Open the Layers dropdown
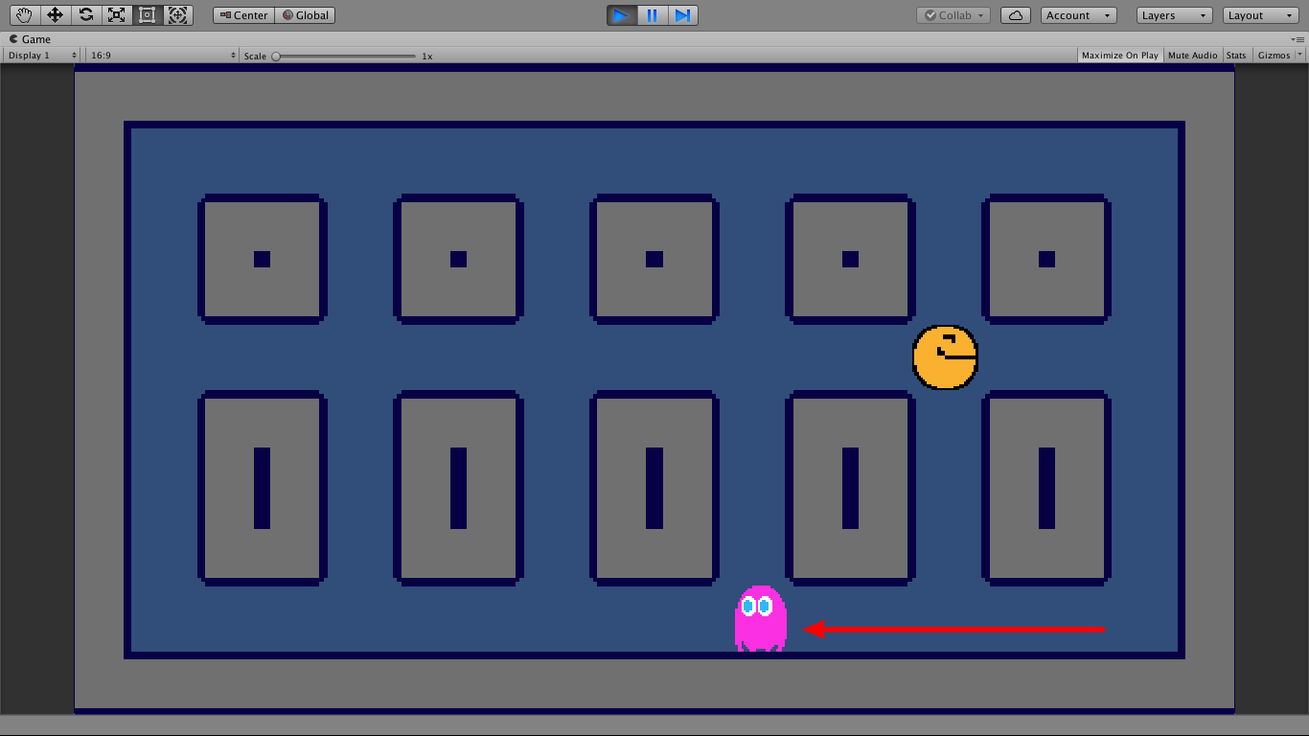 coord(1175,15)
